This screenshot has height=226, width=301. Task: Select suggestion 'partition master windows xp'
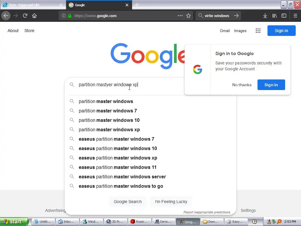coord(150,129)
